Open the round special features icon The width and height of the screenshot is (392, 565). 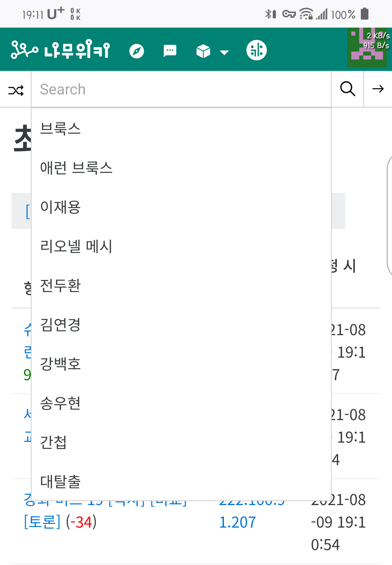pos(257,50)
